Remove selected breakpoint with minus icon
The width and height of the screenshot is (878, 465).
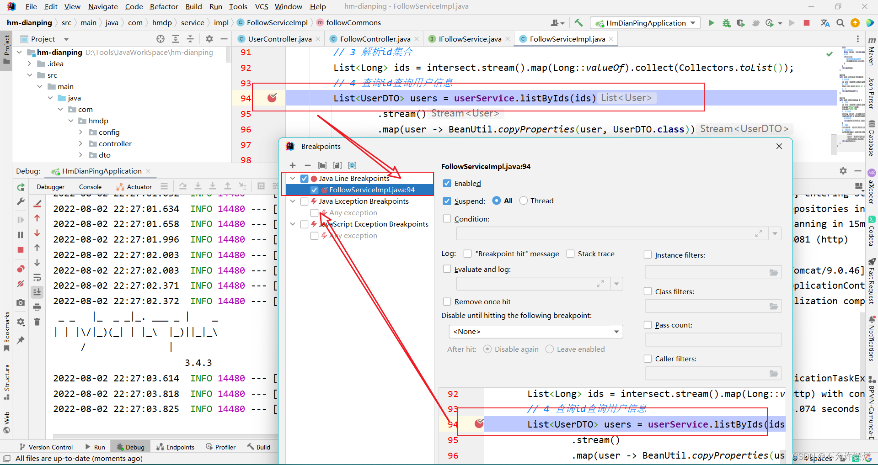point(308,165)
